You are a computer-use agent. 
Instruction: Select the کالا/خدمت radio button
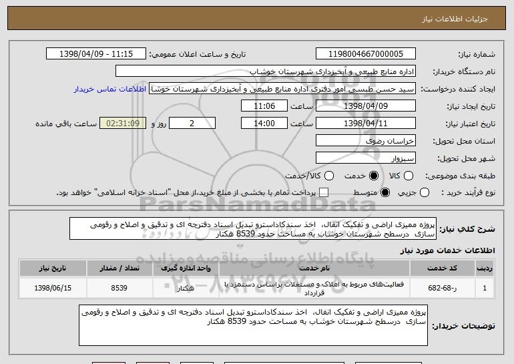click(329, 176)
